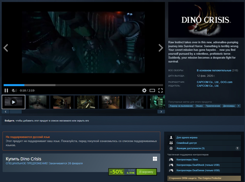Toggle theater mode for the video
The width and height of the screenshot is (245, 182).
click(152, 90)
